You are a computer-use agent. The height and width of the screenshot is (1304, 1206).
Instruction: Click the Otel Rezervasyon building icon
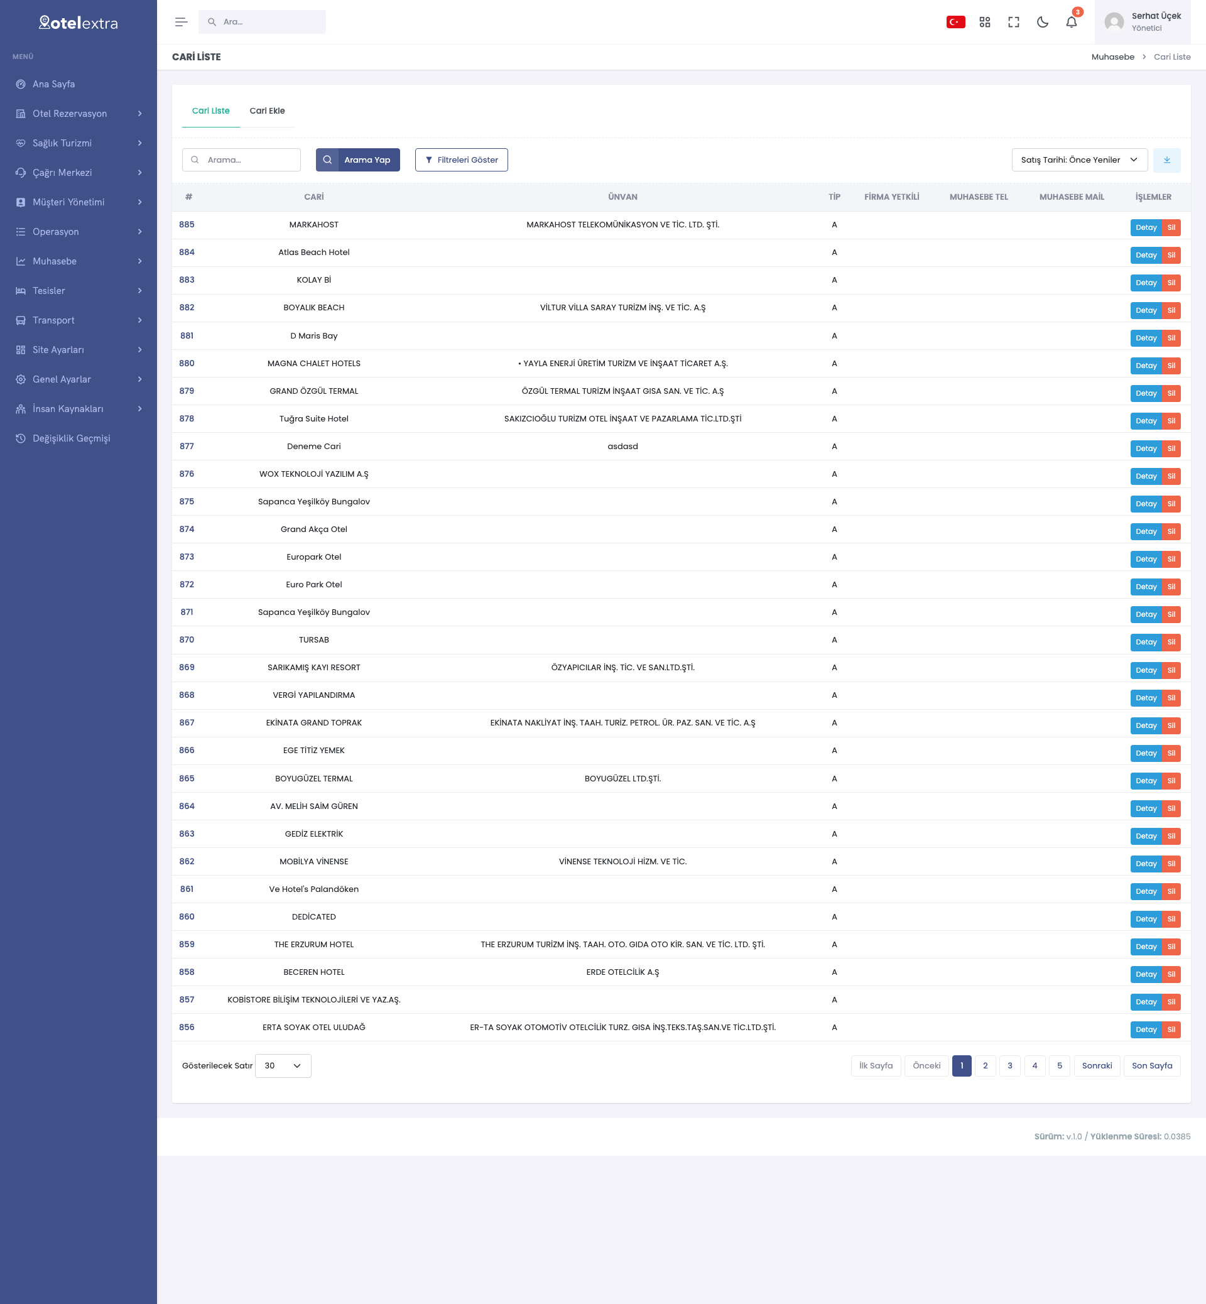21,114
